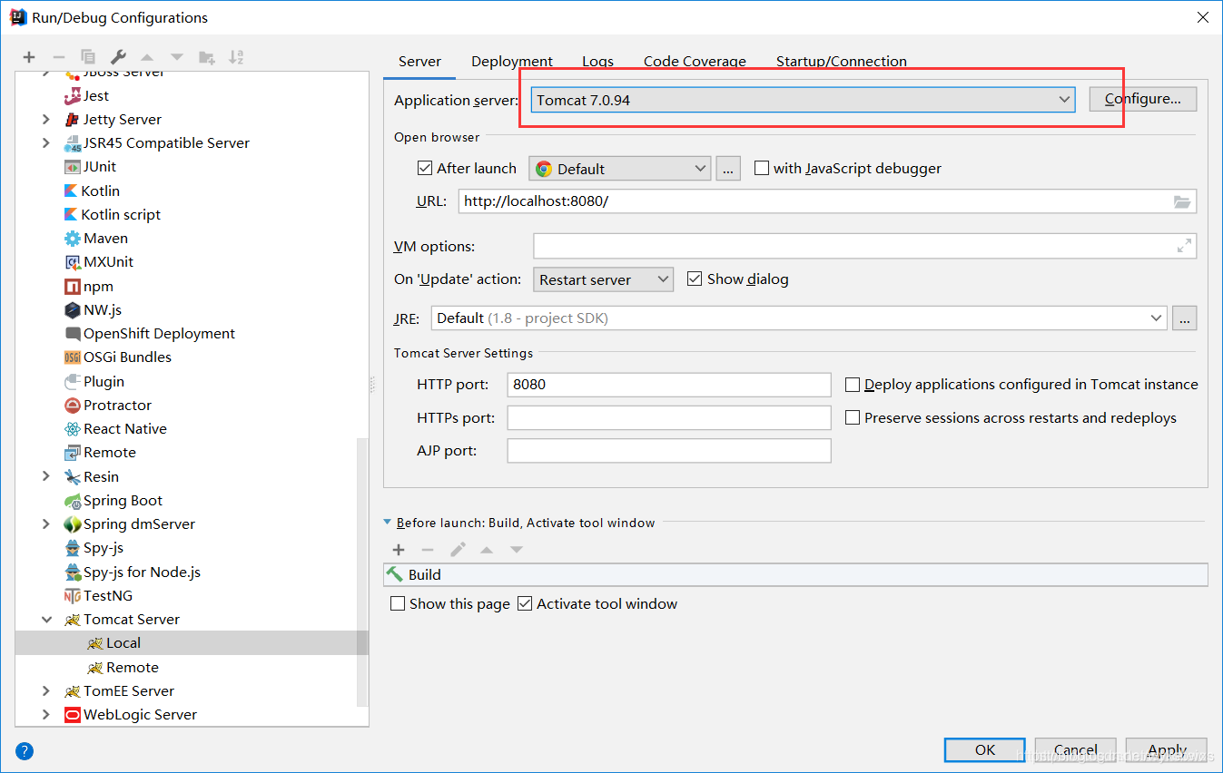This screenshot has height=773, width=1223.
Task: Sort configurations alphabetically via the sort icon
Action: pos(236,57)
